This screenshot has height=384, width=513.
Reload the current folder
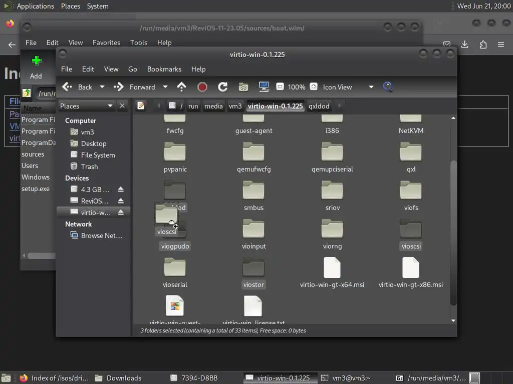(x=223, y=87)
